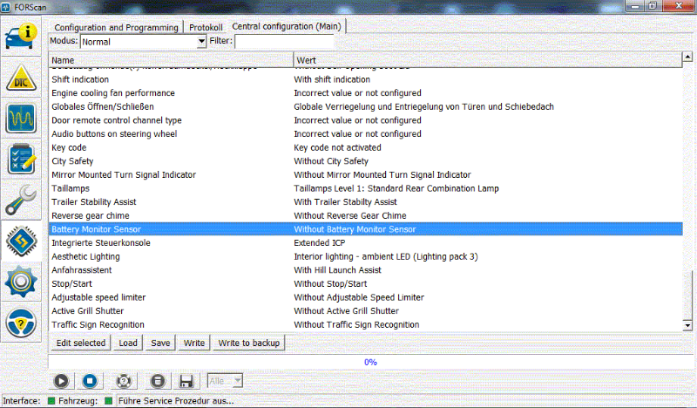Click the scrollbar down arrow
Viewport: 697px width, 408px height.
point(687,326)
